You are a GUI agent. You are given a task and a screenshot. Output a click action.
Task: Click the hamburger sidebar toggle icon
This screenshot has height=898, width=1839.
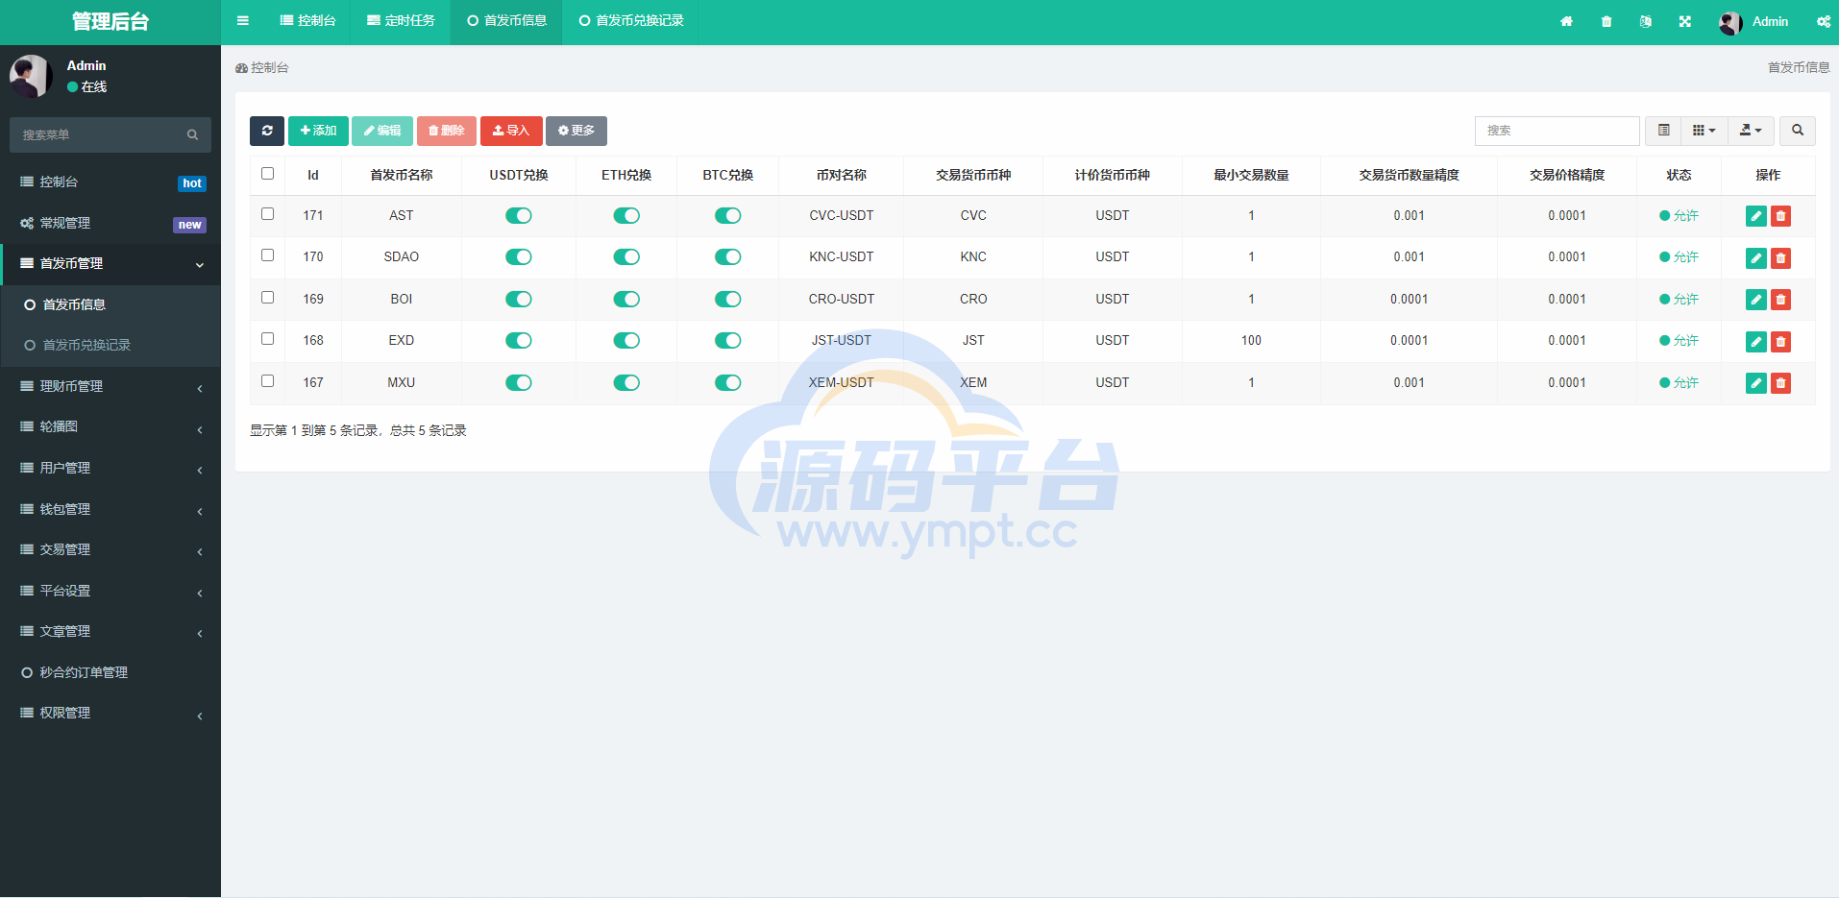click(243, 21)
